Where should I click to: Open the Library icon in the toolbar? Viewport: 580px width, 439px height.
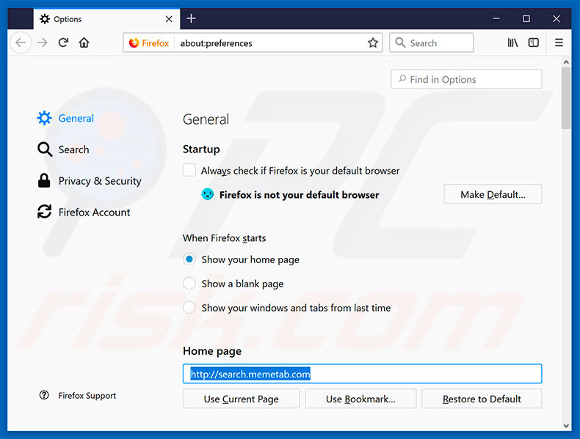coord(512,43)
